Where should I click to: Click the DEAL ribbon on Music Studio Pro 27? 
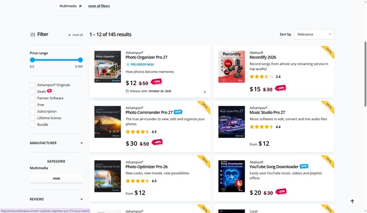tap(328, 107)
